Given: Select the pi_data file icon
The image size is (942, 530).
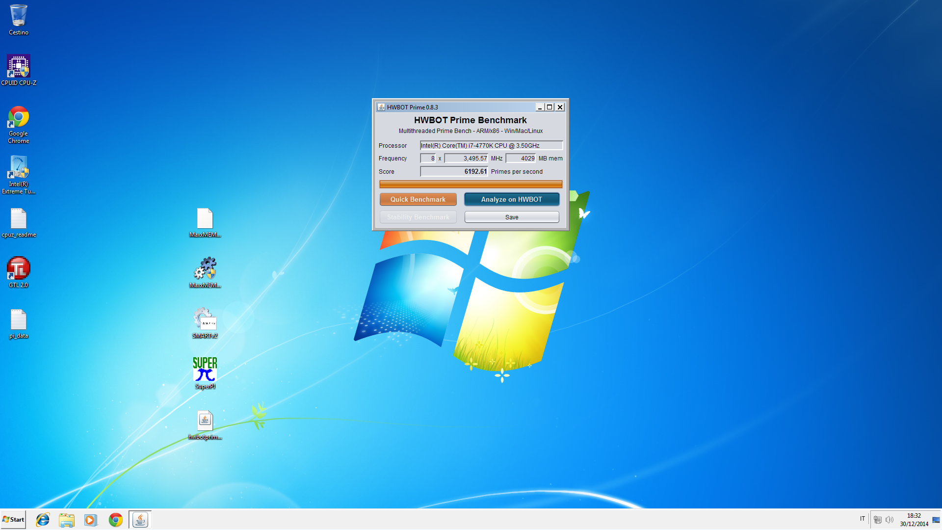Looking at the screenshot, I should pyautogui.click(x=19, y=324).
